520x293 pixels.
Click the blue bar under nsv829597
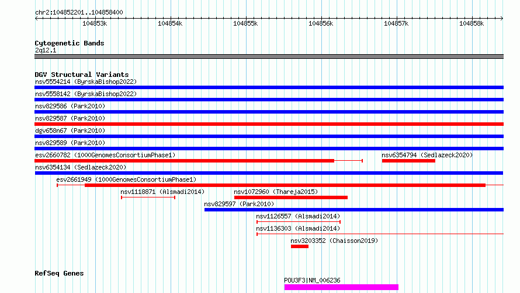[x=354, y=210]
